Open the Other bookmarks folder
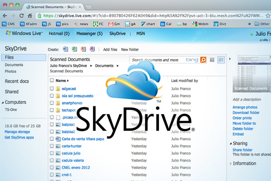This screenshot has width=271, height=181. 262,24
